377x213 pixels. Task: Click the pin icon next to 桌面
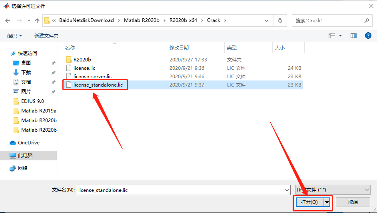[x=54, y=63]
